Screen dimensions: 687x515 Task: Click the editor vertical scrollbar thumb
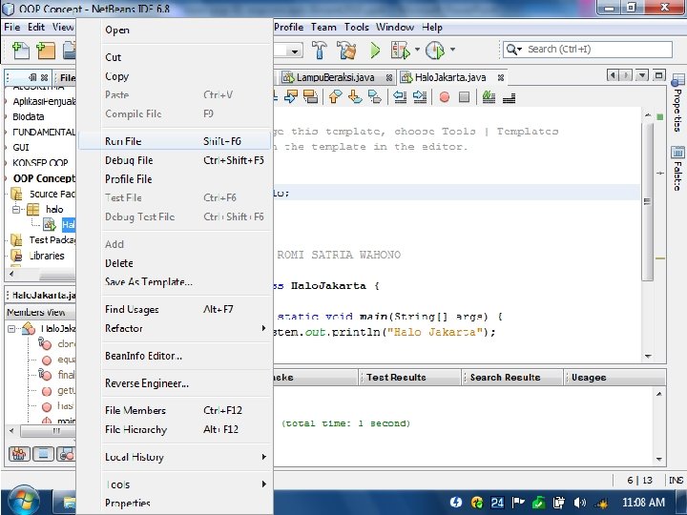click(648, 201)
